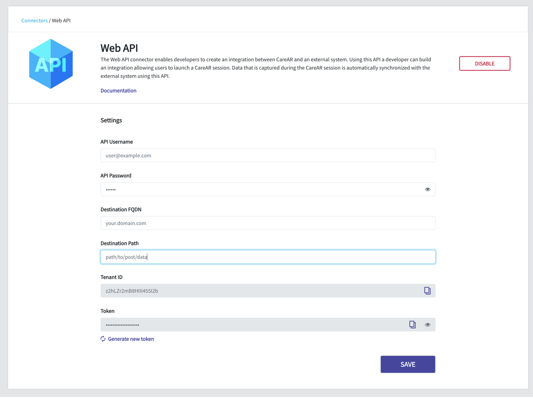Click the Destination Path text box
This screenshot has height=398, width=533.
tap(268, 257)
